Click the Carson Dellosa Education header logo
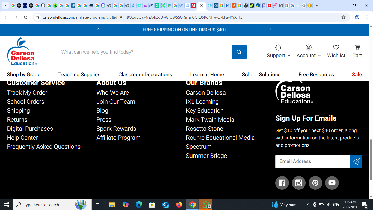Screen dimensions: 373x210 pyautogui.click(x=22, y=51)
